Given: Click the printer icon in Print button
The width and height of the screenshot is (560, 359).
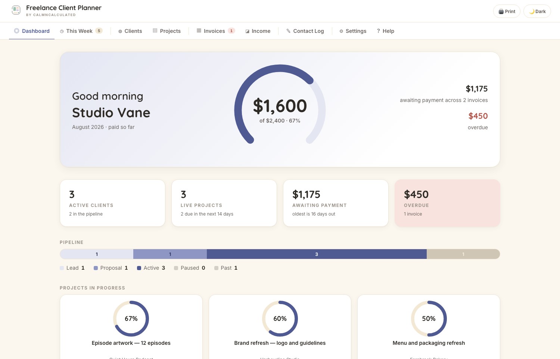Looking at the screenshot, I should point(501,12).
